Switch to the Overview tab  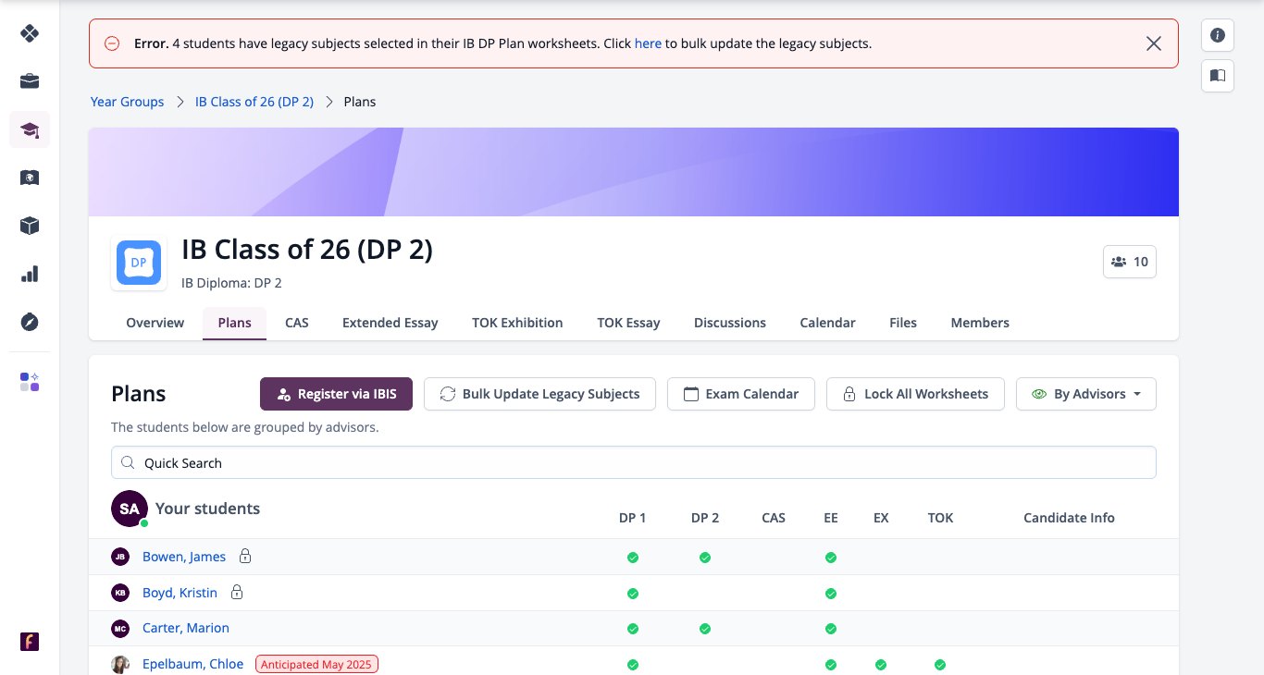coord(155,323)
